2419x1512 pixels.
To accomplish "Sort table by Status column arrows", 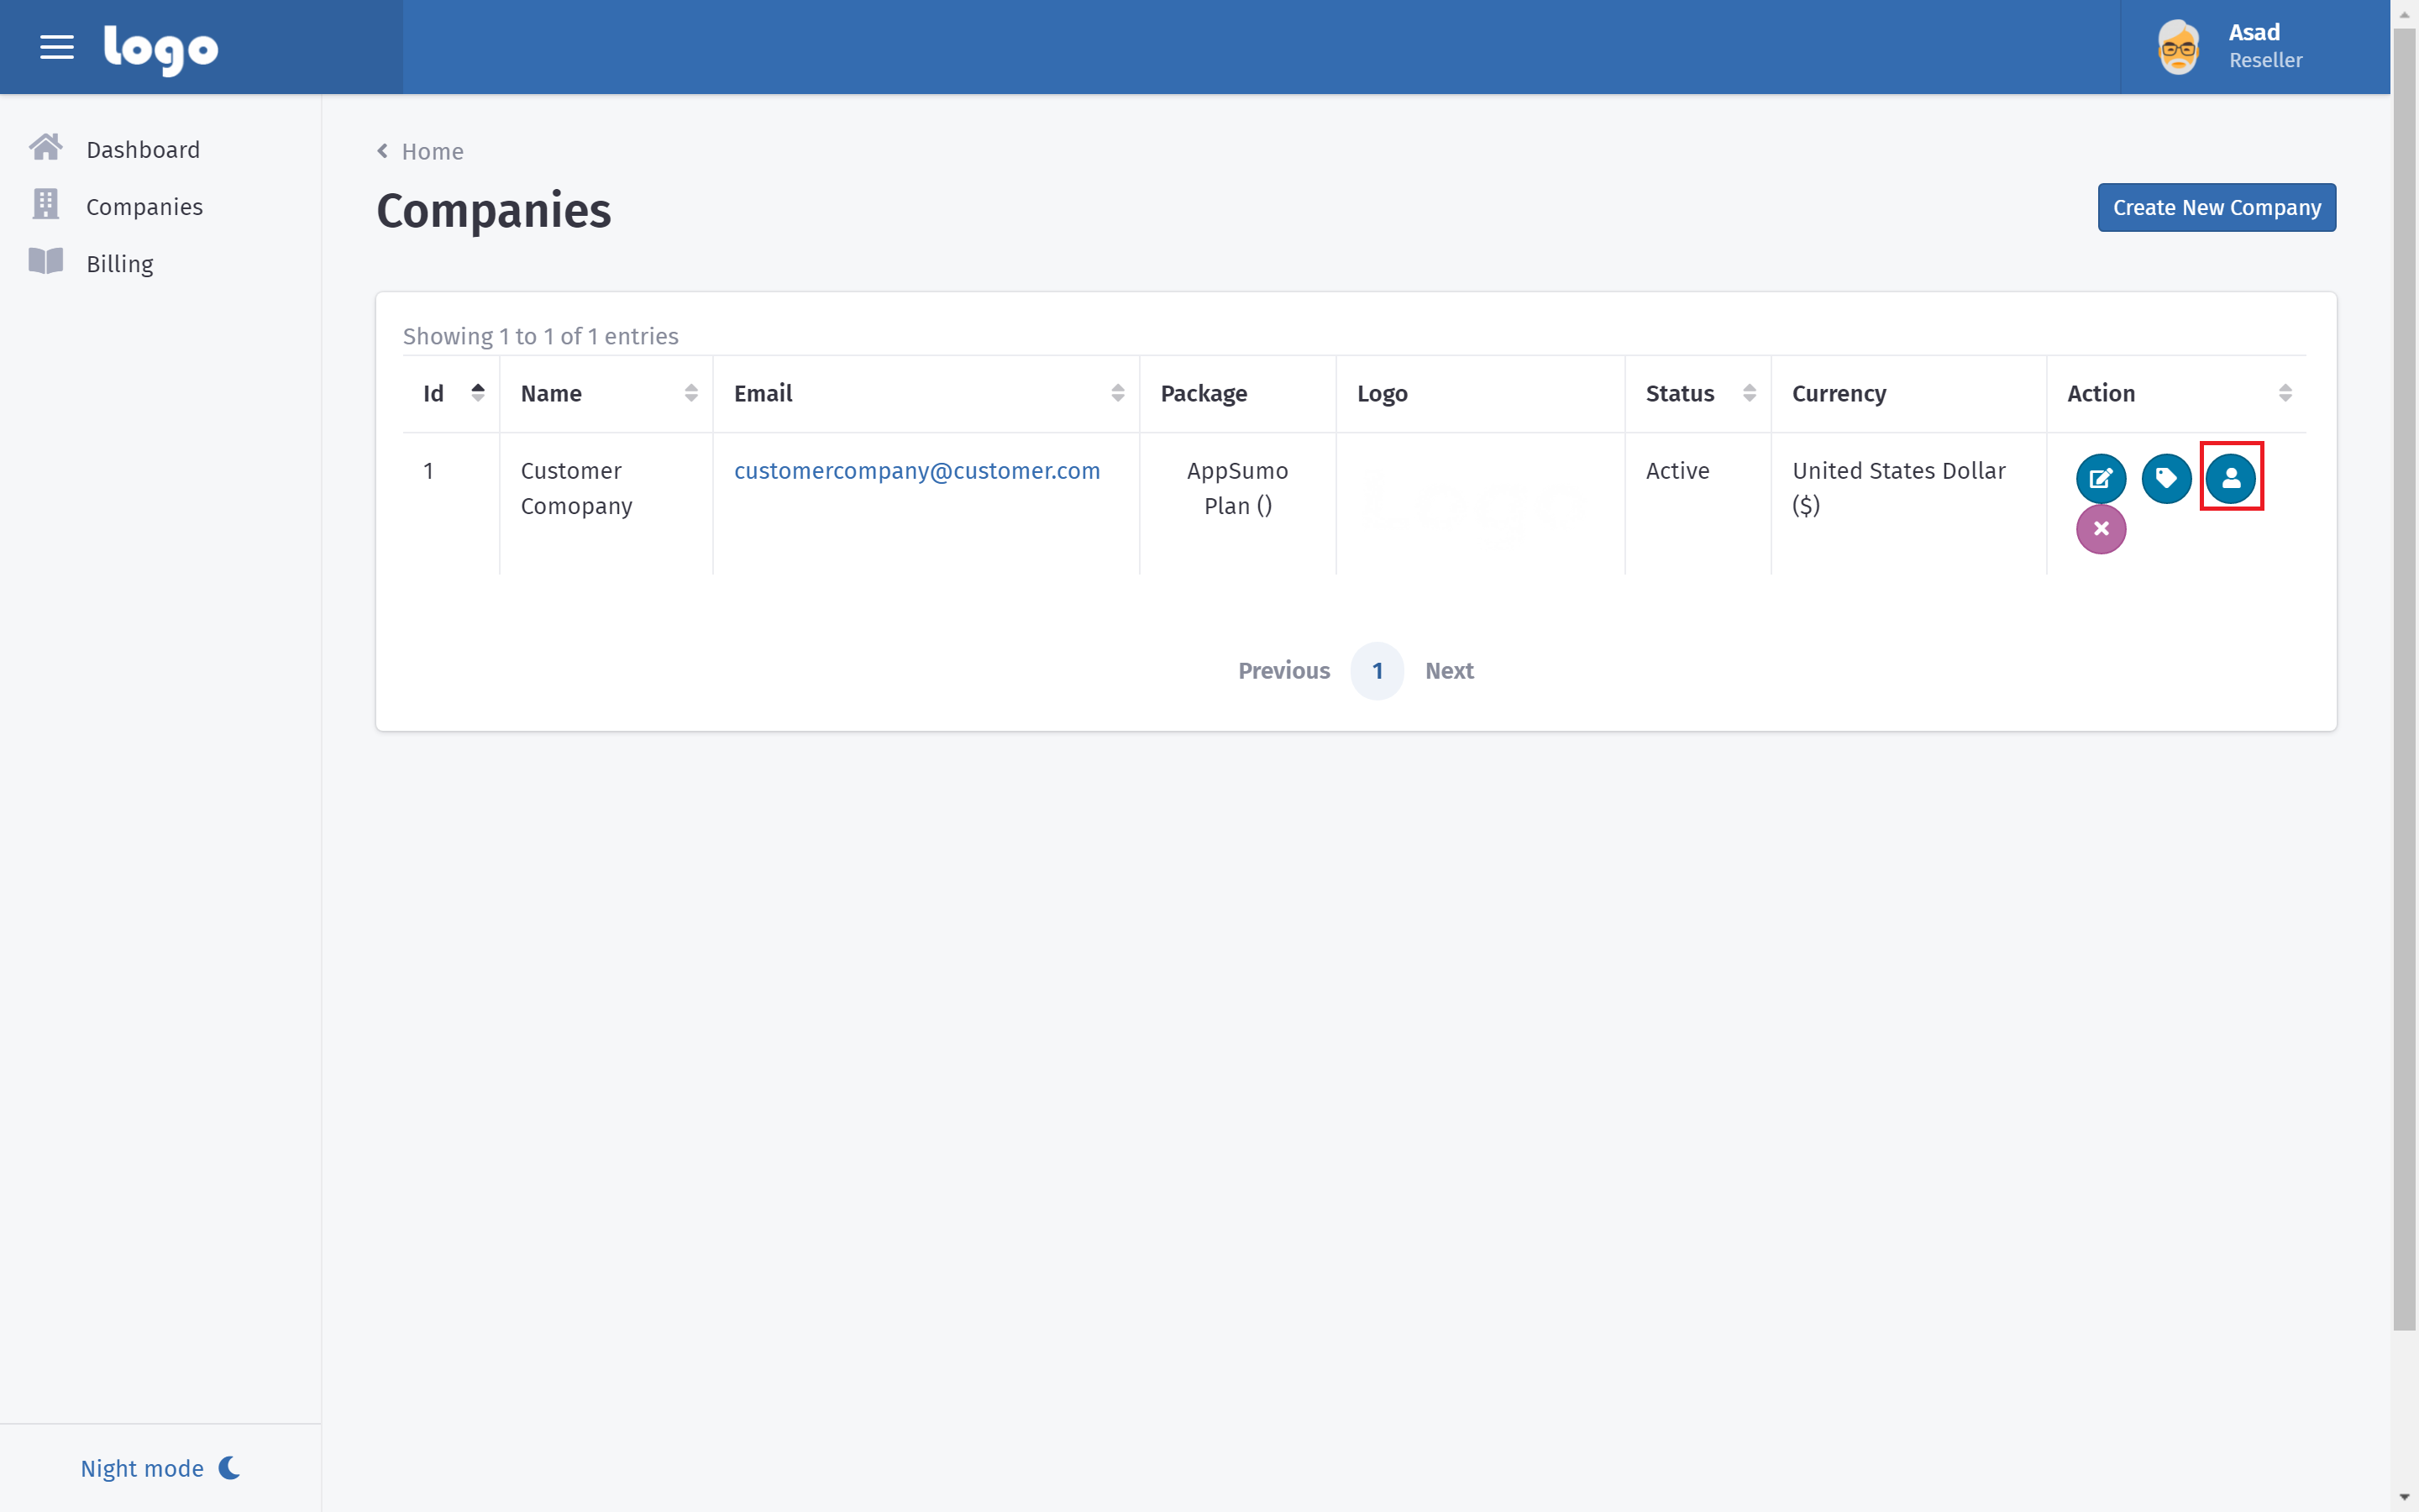I will pos(1748,393).
